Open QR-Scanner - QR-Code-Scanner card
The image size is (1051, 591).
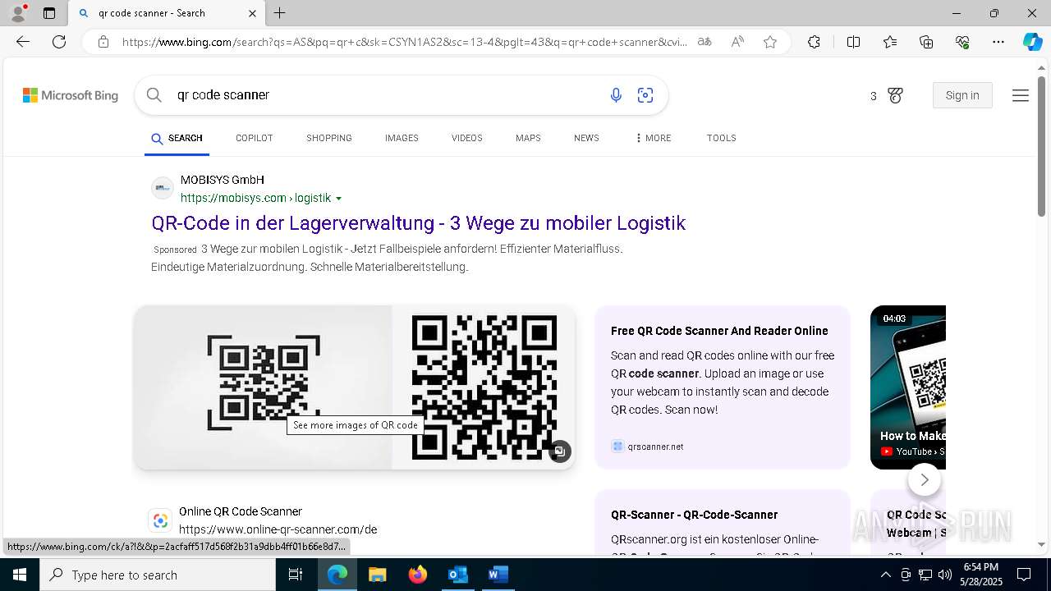pos(694,515)
